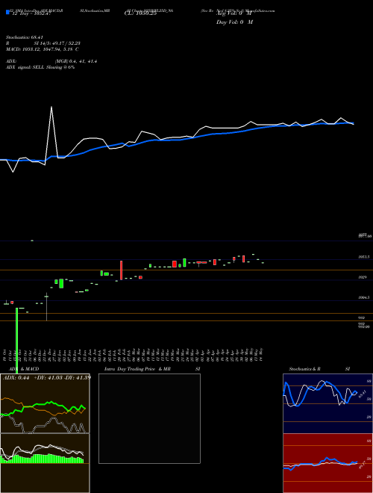The height and width of the screenshot is (493, 373).
Task: Open the ADX & MACD panel title
Action: [x=24, y=369]
